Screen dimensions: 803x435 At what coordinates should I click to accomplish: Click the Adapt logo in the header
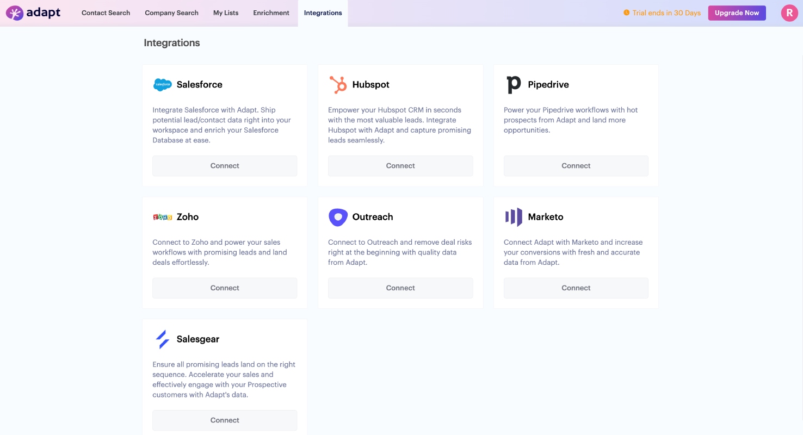click(33, 13)
